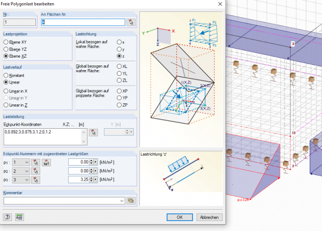Pick corner point p3 graphically

point(35,180)
